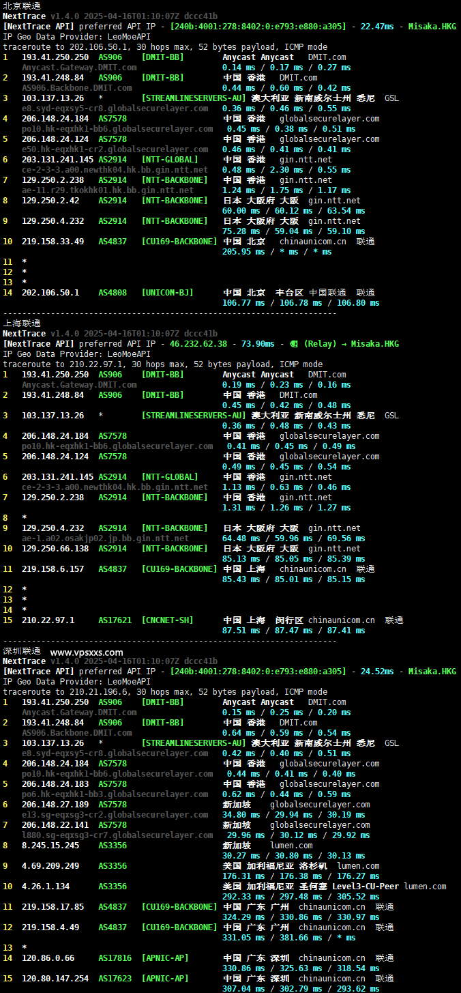
Task: Click location text 中国 上海 闵行区
Action: [263, 620]
